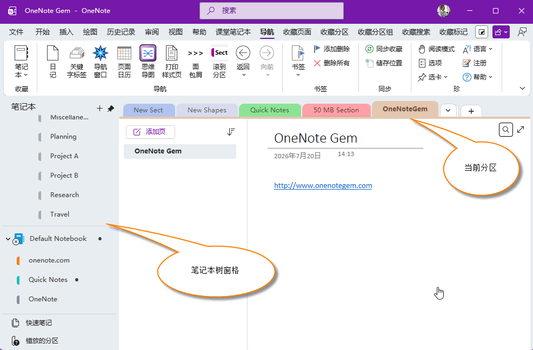Open the 书签 dropdown arrow

coord(298,75)
